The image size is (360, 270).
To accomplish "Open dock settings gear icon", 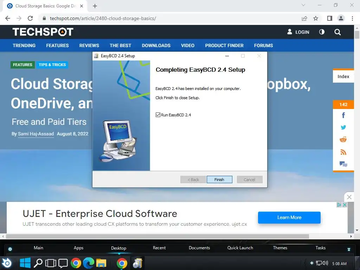I will coord(10,249).
